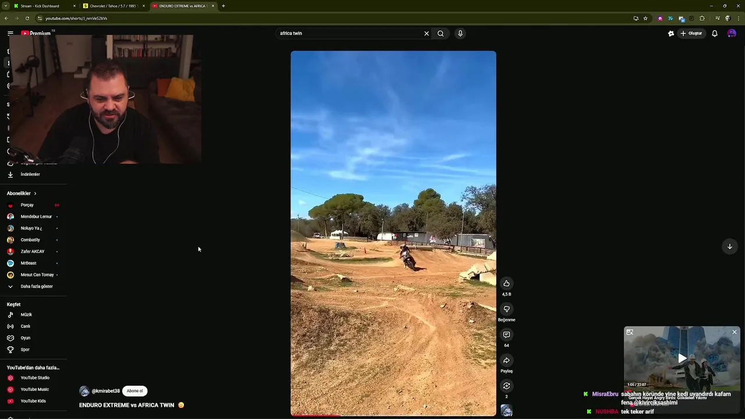
Task: Like the short with thumbs up
Action: click(x=506, y=283)
